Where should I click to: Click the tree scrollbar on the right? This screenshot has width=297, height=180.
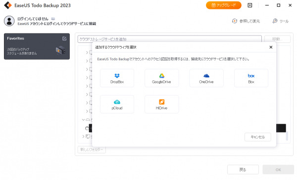point(287,136)
